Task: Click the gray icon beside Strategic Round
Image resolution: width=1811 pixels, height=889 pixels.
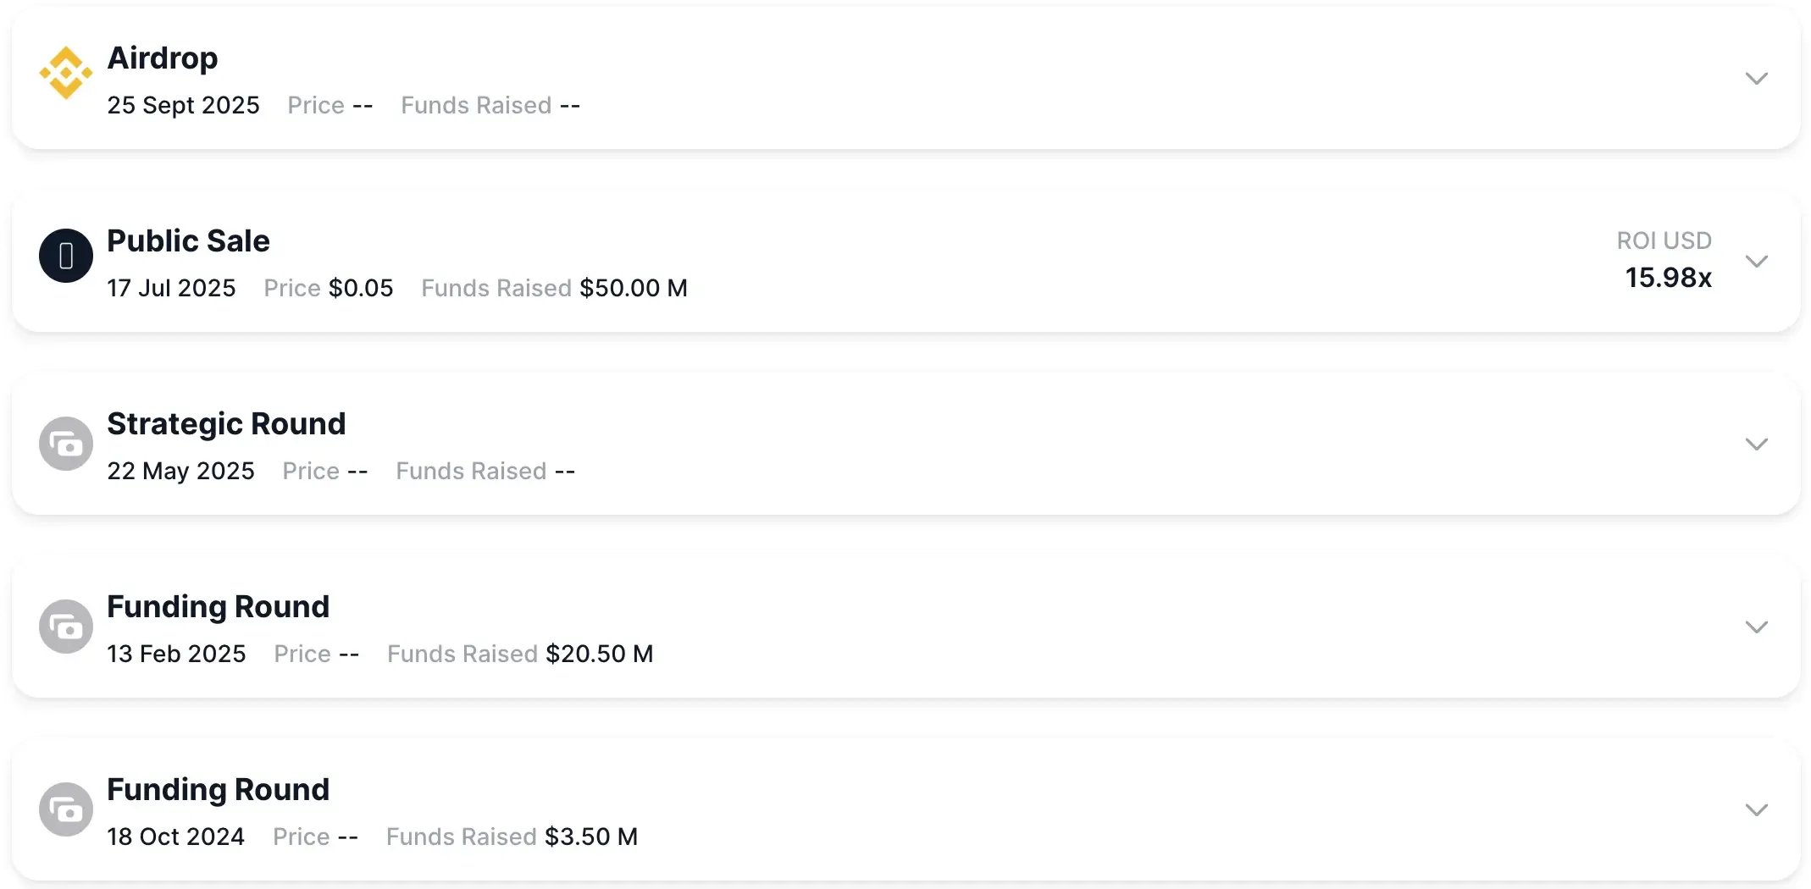Action: point(66,444)
